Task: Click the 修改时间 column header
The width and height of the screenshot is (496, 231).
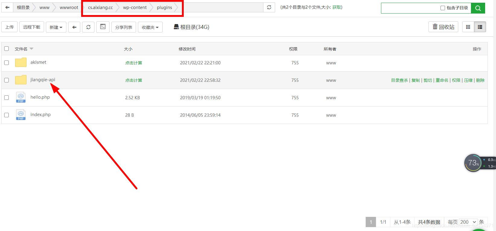Action: pyautogui.click(x=187, y=49)
